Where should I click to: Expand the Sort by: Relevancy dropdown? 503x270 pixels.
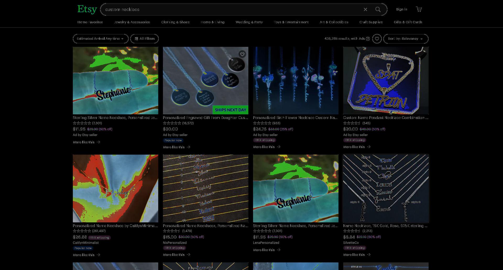pos(406,39)
